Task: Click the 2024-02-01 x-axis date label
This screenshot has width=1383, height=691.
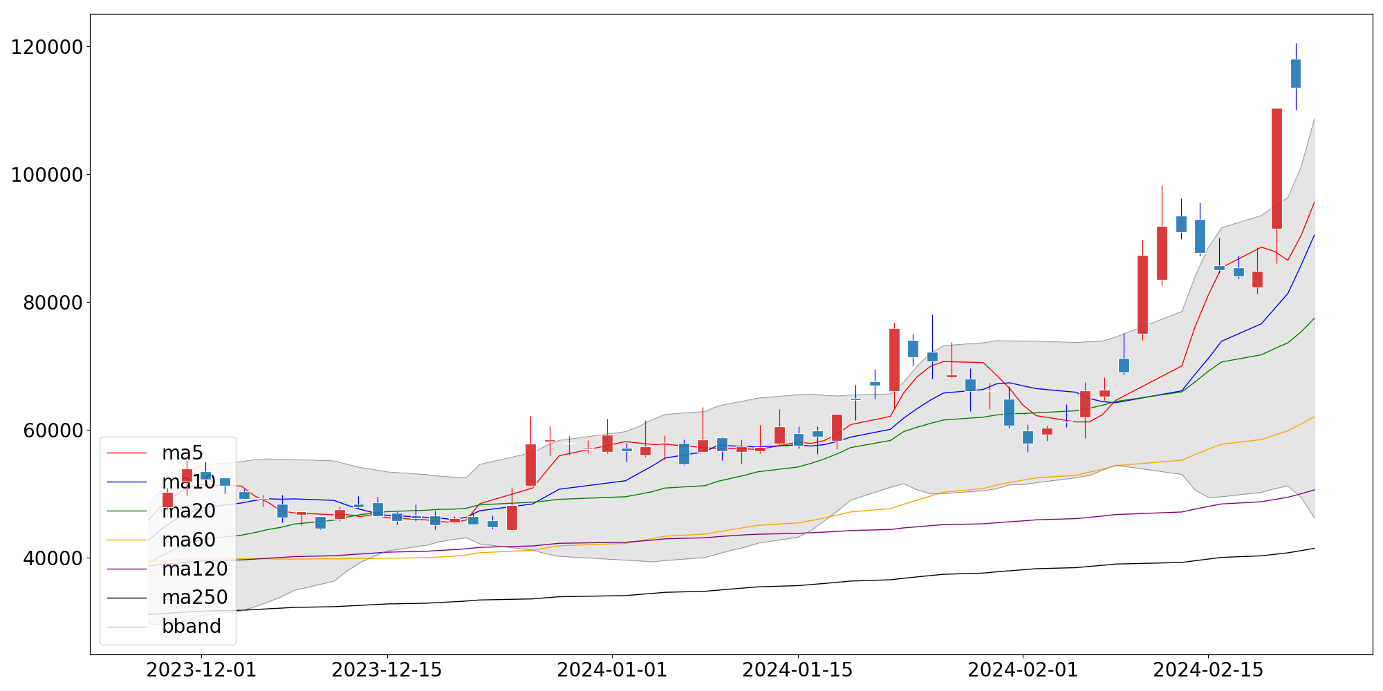Action: pos(1023,670)
